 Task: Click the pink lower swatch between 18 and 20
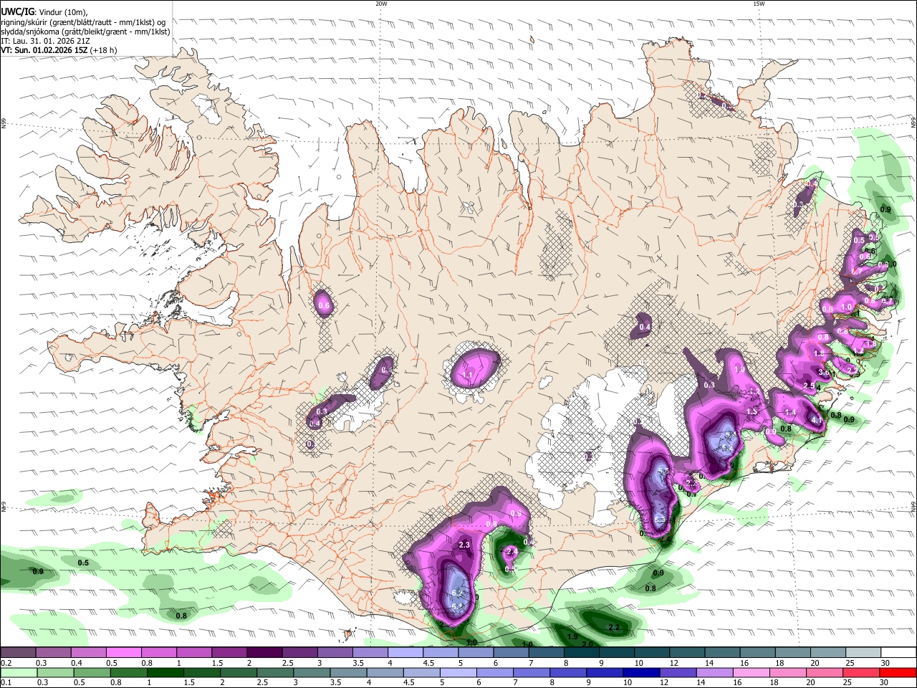787,672
